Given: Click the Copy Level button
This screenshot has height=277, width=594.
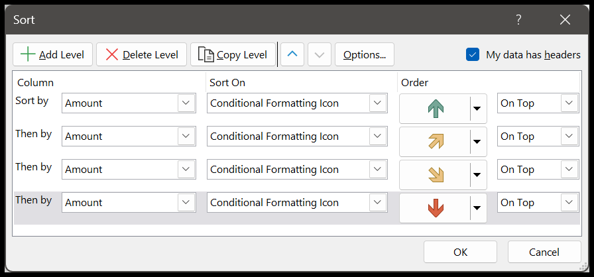Looking at the screenshot, I should tap(233, 54).
